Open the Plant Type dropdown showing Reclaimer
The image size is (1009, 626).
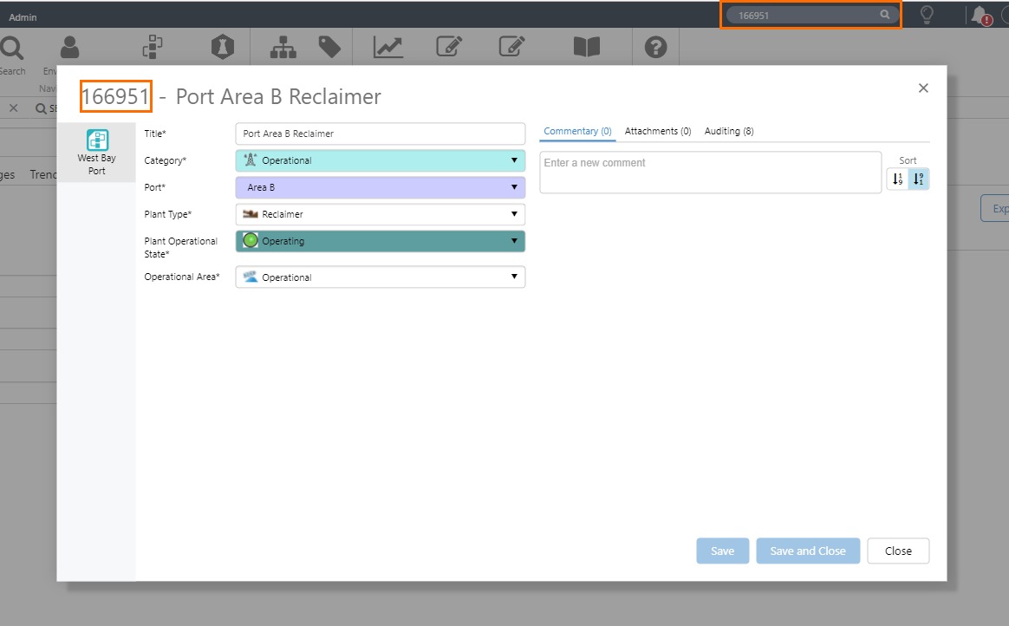coord(380,214)
